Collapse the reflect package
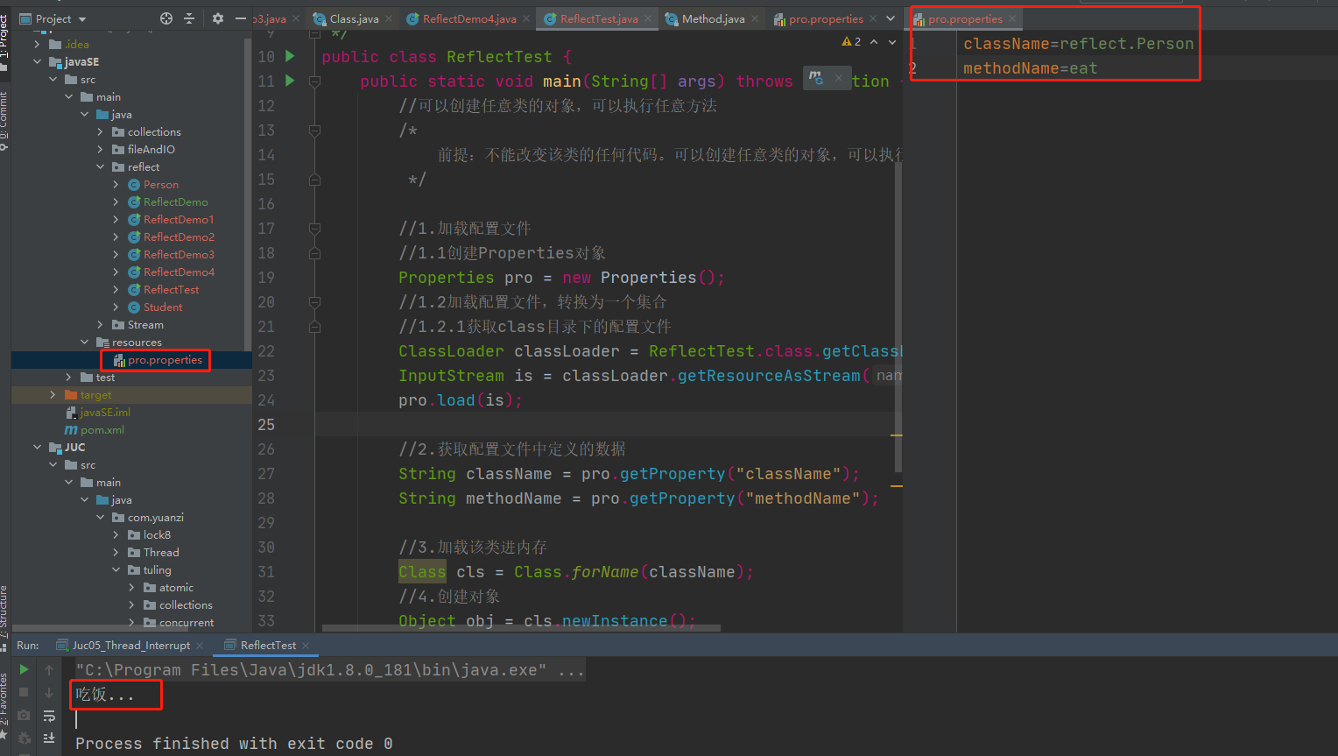This screenshot has height=756, width=1338. click(100, 166)
